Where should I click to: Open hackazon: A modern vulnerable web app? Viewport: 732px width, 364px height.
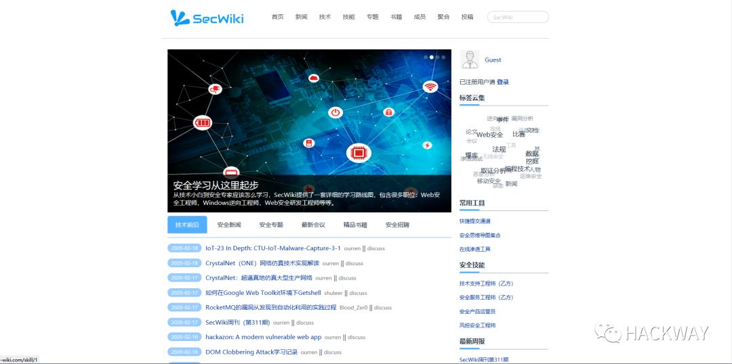263,336
